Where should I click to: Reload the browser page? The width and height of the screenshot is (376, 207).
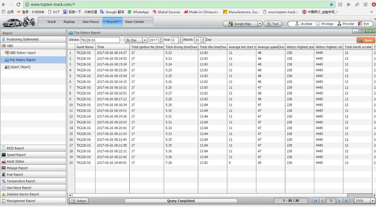tap(18, 4)
